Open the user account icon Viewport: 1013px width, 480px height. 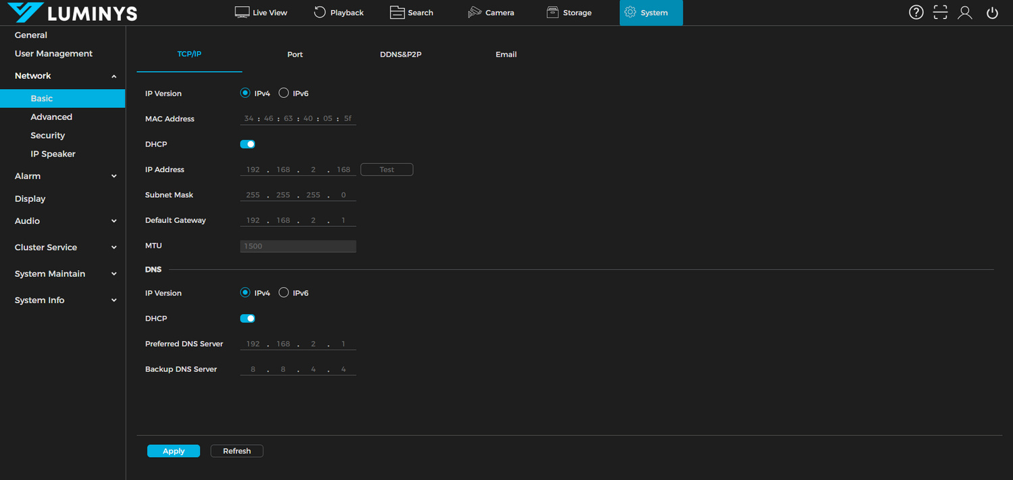pyautogui.click(x=964, y=12)
